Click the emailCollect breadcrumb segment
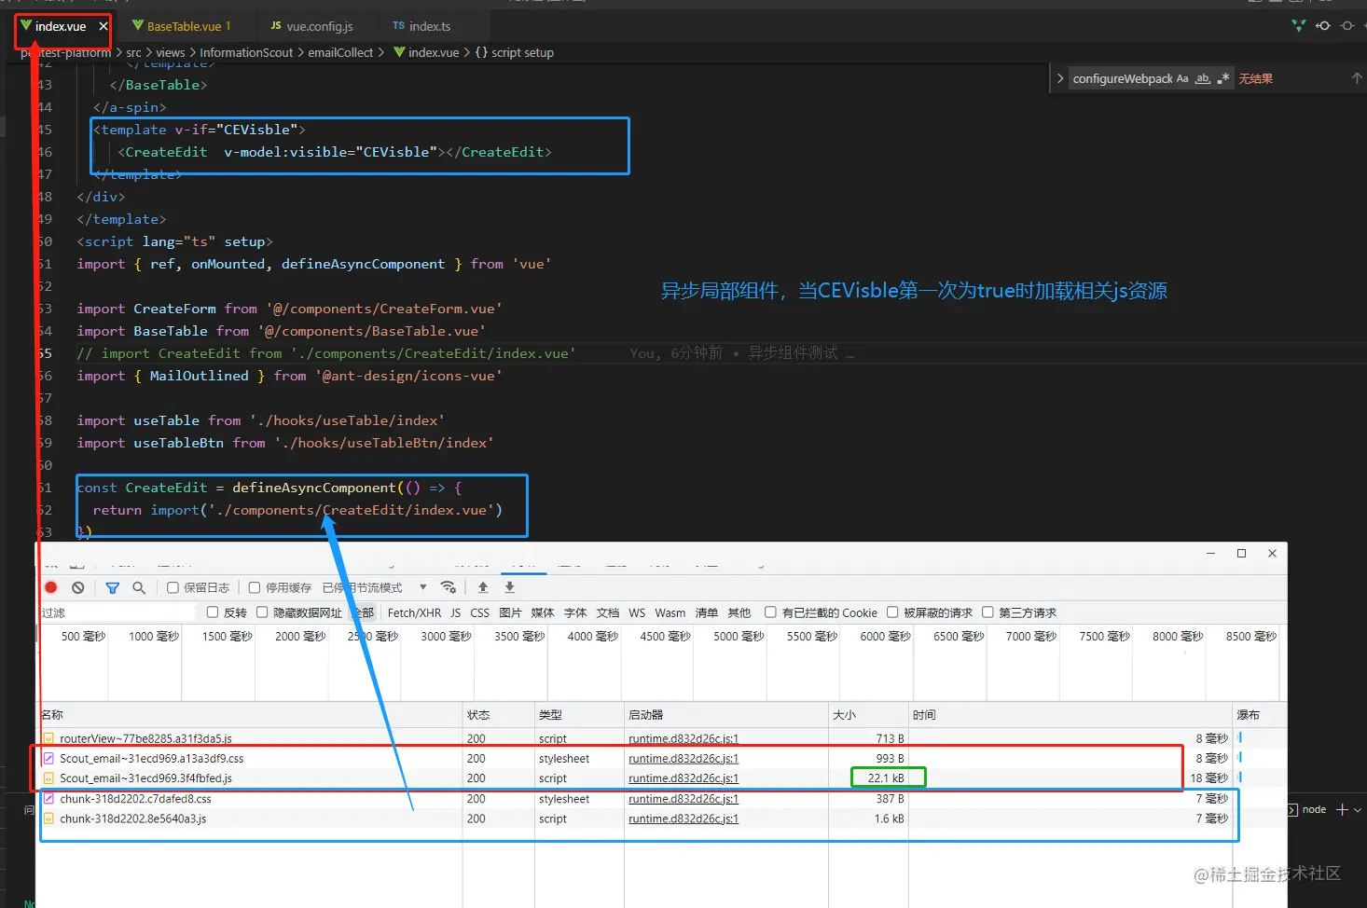 coord(340,53)
